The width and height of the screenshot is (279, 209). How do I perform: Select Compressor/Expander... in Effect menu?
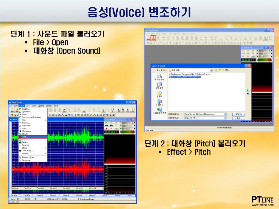coord(33,117)
